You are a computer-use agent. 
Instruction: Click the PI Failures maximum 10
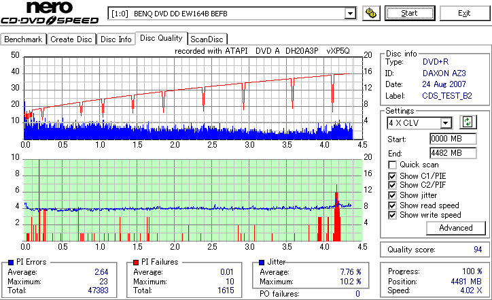230,282
